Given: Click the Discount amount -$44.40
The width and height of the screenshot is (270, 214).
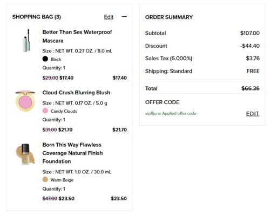Looking at the screenshot, I should [x=250, y=46].
